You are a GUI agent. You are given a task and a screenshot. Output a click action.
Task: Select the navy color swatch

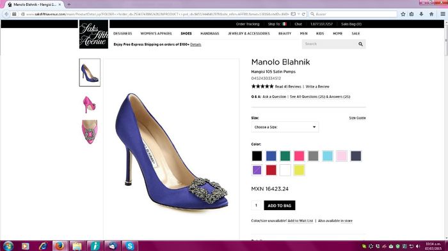(x=356, y=156)
